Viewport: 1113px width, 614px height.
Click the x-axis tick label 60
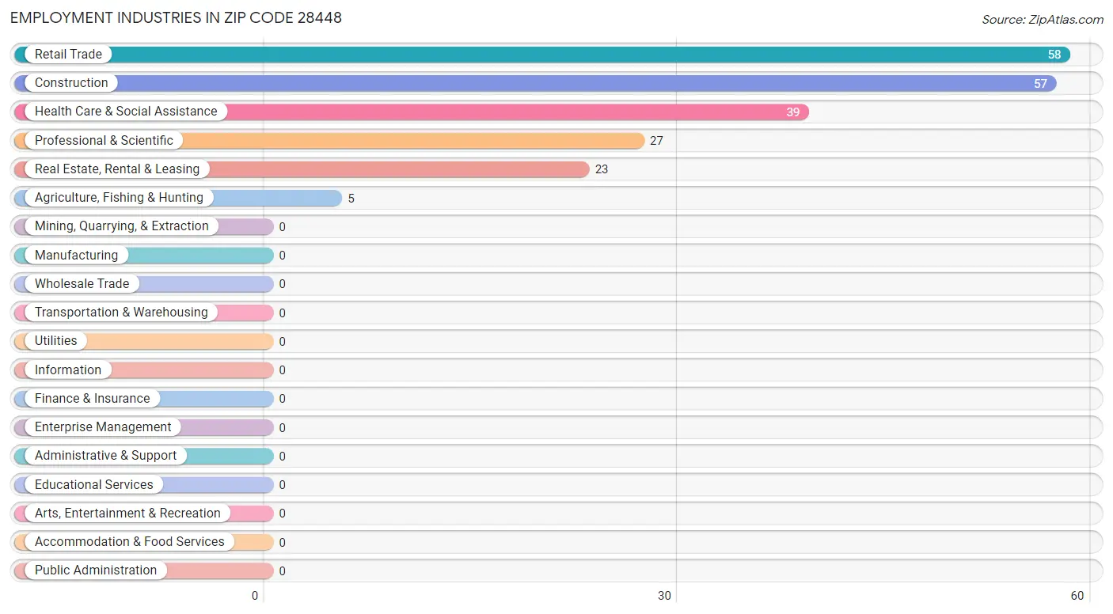pyautogui.click(x=1077, y=596)
